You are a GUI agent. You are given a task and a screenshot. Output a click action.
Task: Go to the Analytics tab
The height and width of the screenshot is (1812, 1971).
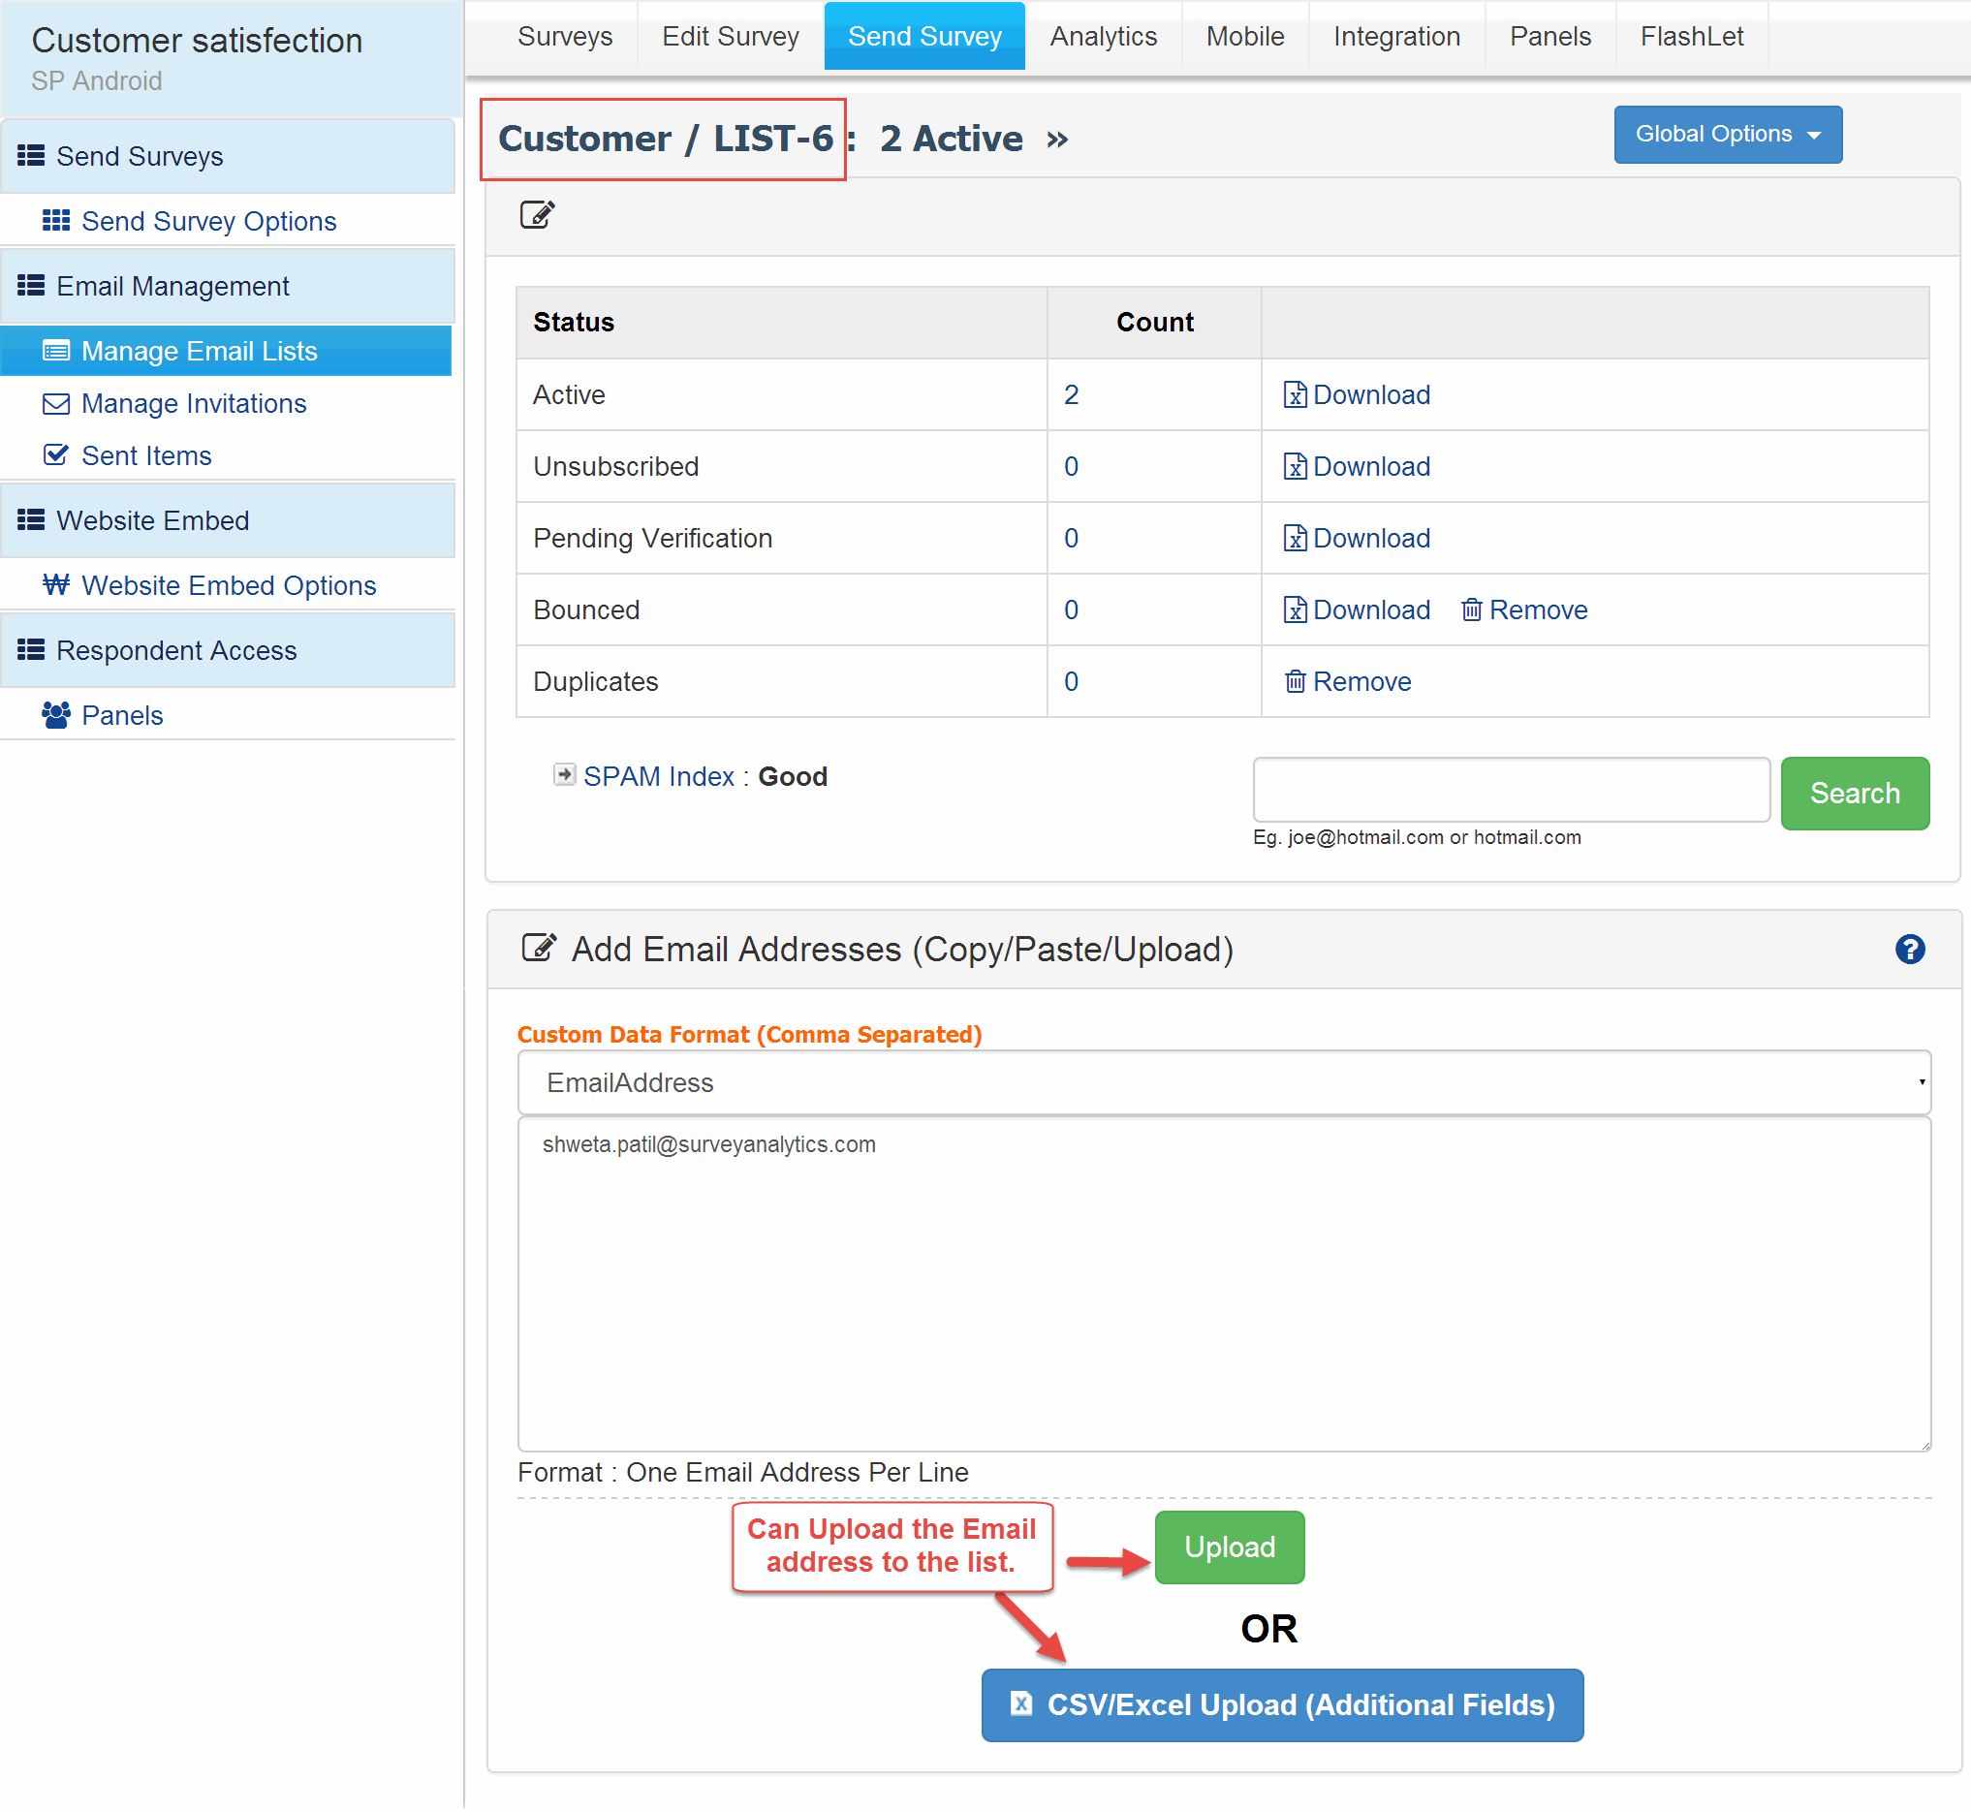tap(1103, 36)
